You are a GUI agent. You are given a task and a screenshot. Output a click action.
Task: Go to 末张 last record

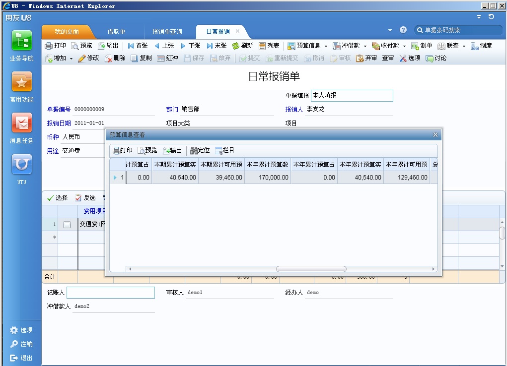click(217, 46)
